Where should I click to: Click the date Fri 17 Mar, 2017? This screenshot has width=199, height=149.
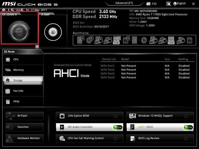36,10
